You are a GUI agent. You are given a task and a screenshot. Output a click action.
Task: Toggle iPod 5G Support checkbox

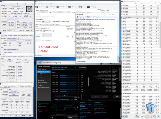(61, 22)
